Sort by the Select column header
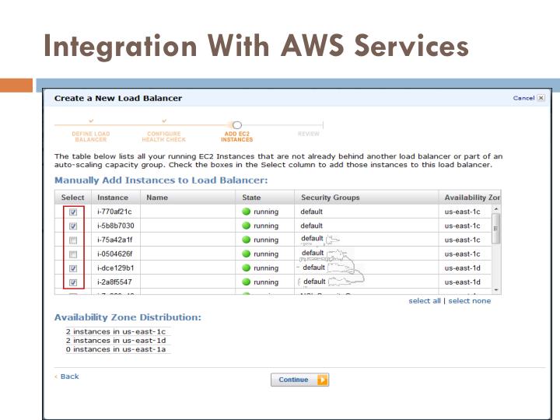 click(72, 198)
